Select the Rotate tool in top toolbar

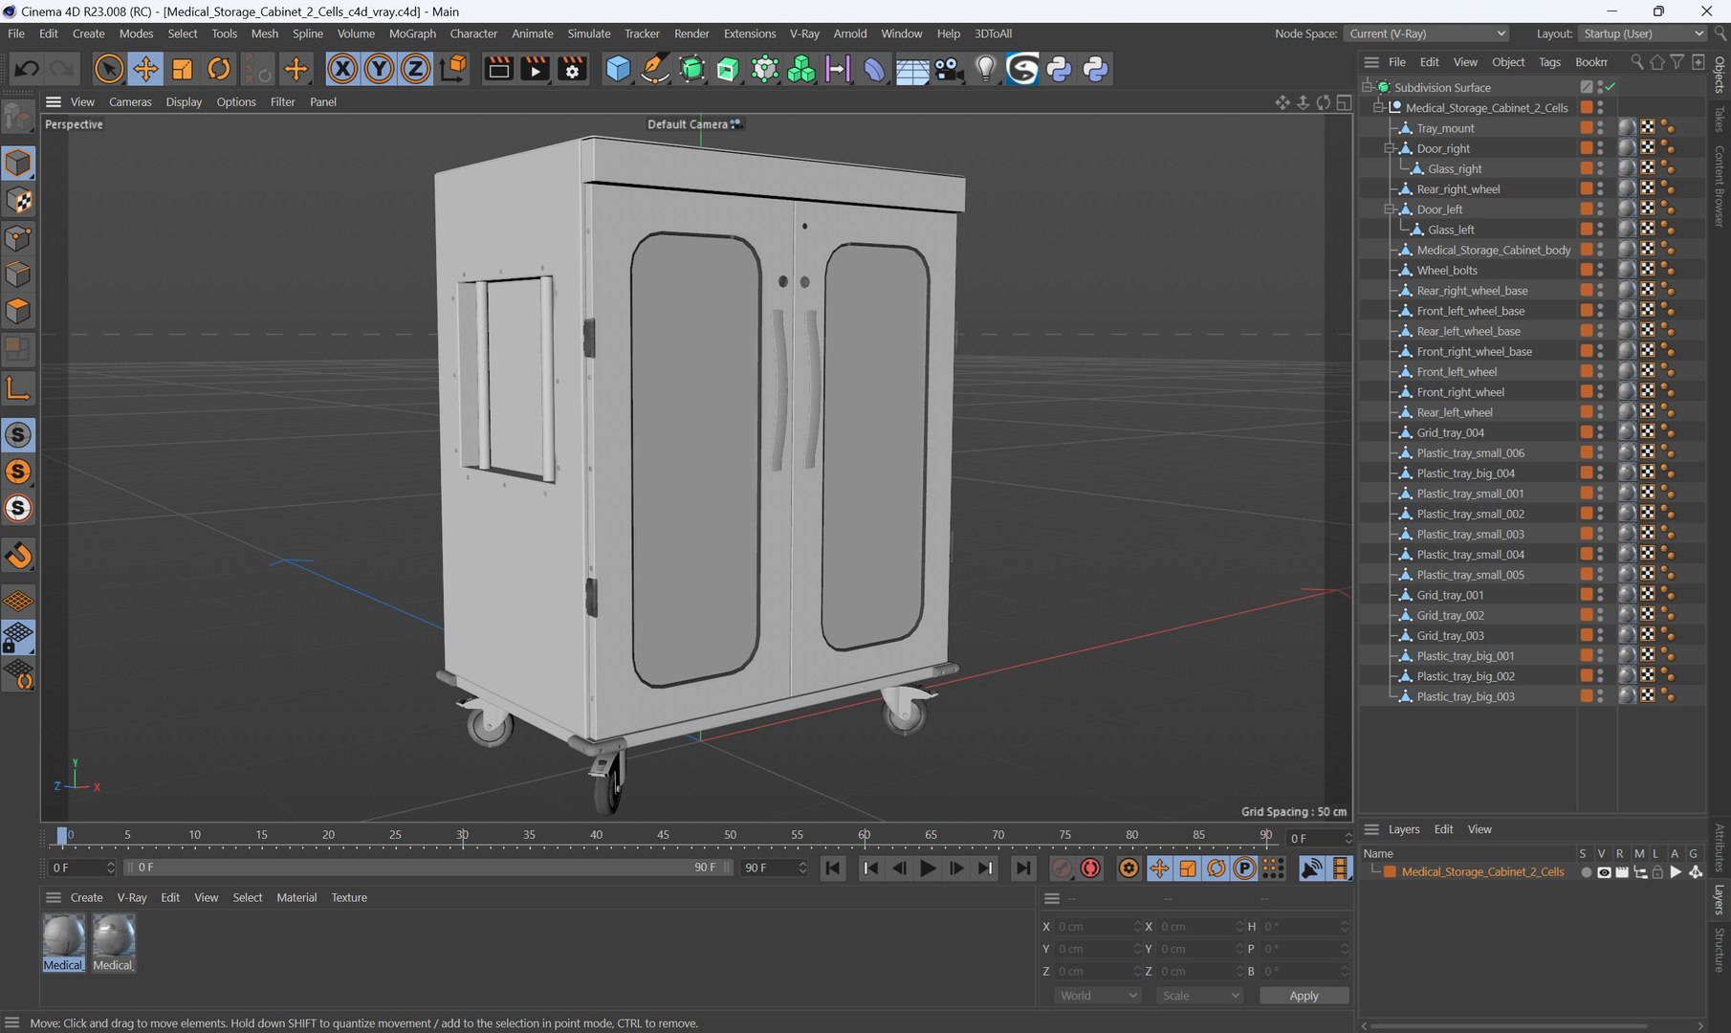click(x=219, y=69)
